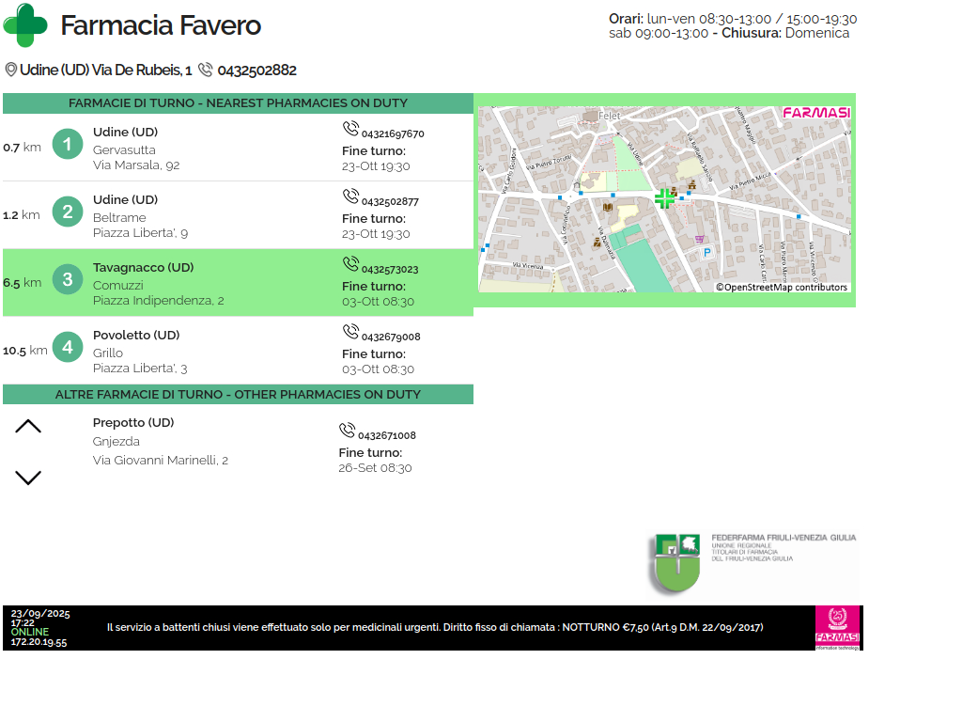
Task: Click the Altre Farmacie di Turno header
Action: click(x=238, y=395)
